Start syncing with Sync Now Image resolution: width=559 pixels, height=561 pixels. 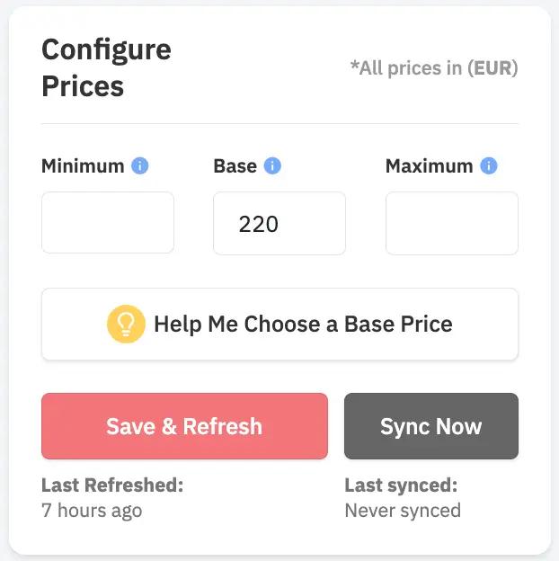tap(431, 426)
